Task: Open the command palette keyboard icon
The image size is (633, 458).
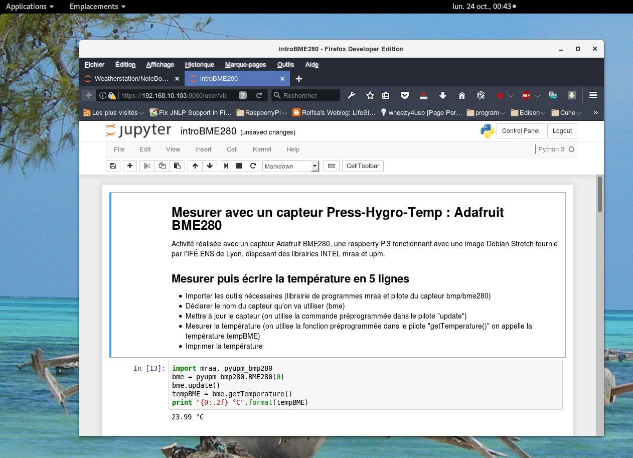Action: 331,166
